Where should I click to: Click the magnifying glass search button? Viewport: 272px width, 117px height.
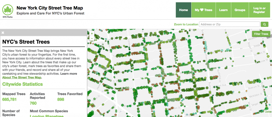click(265, 24)
